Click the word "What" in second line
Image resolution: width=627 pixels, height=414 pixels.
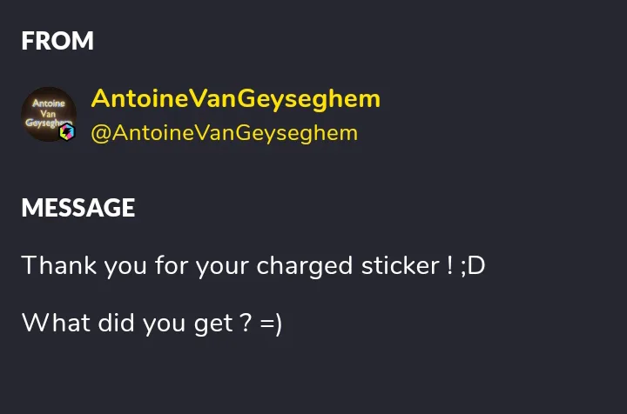(x=56, y=323)
